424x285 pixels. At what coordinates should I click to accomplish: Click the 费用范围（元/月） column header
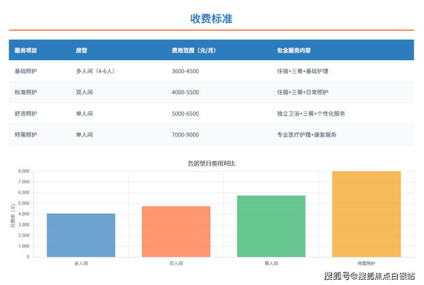coord(194,50)
